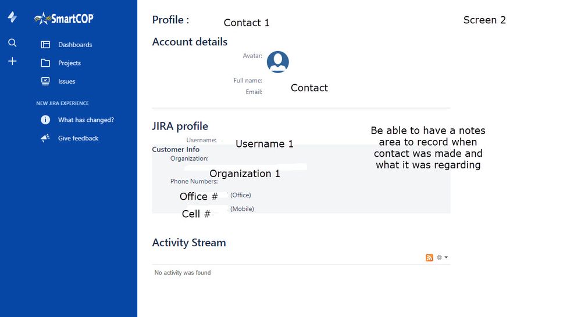The image size is (581, 317).
Task: Click the Organization 1 value
Action: [x=244, y=174]
